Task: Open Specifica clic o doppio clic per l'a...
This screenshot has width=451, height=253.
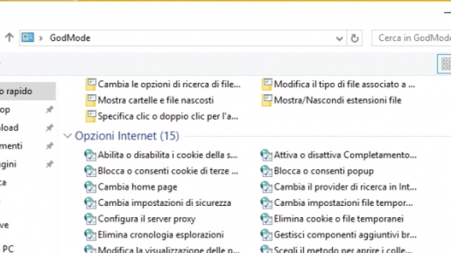Action: click(x=168, y=116)
